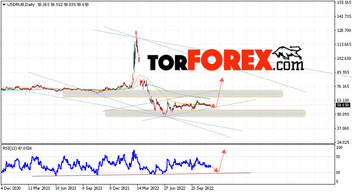This screenshot has width=352, height=193.
Task: Click the 4 Dec 2020 date label
Action: (x=11, y=188)
